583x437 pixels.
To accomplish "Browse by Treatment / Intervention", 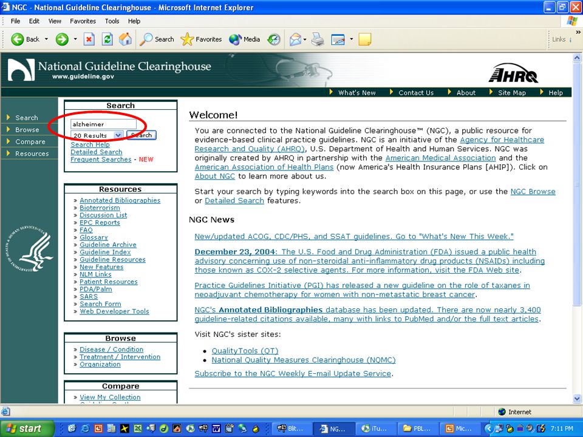I will pyautogui.click(x=120, y=357).
